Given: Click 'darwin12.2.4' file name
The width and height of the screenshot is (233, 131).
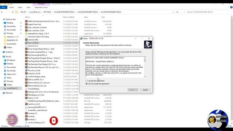Looking at the screenshot, I should point(33,46).
